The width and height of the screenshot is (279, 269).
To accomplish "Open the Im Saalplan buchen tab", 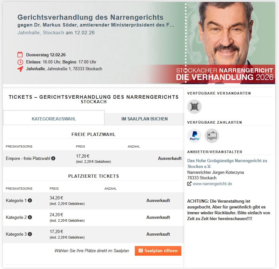I will coord(145,119).
